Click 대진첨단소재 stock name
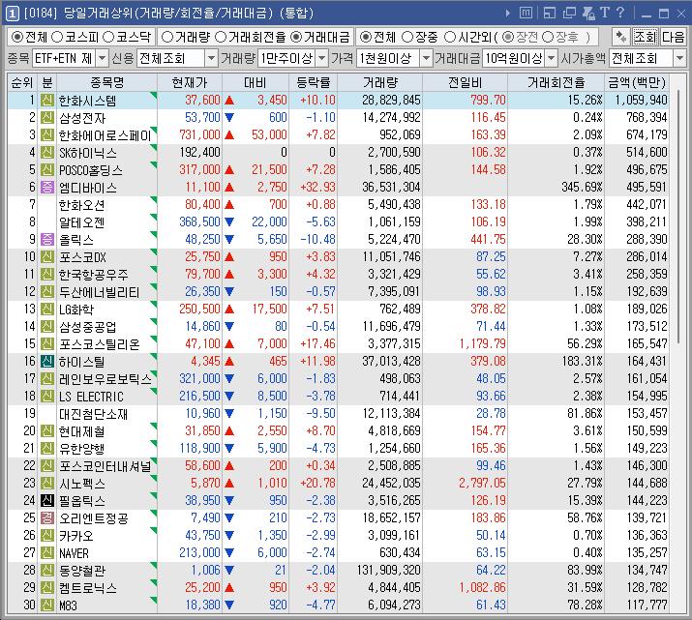 tap(93, 414)
